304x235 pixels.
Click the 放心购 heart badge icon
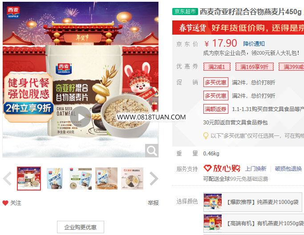tap(207, 168)
